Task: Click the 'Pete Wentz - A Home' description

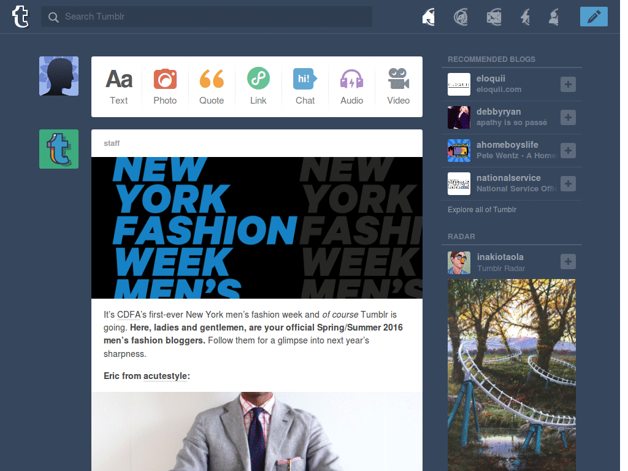Action: point(516,155)
